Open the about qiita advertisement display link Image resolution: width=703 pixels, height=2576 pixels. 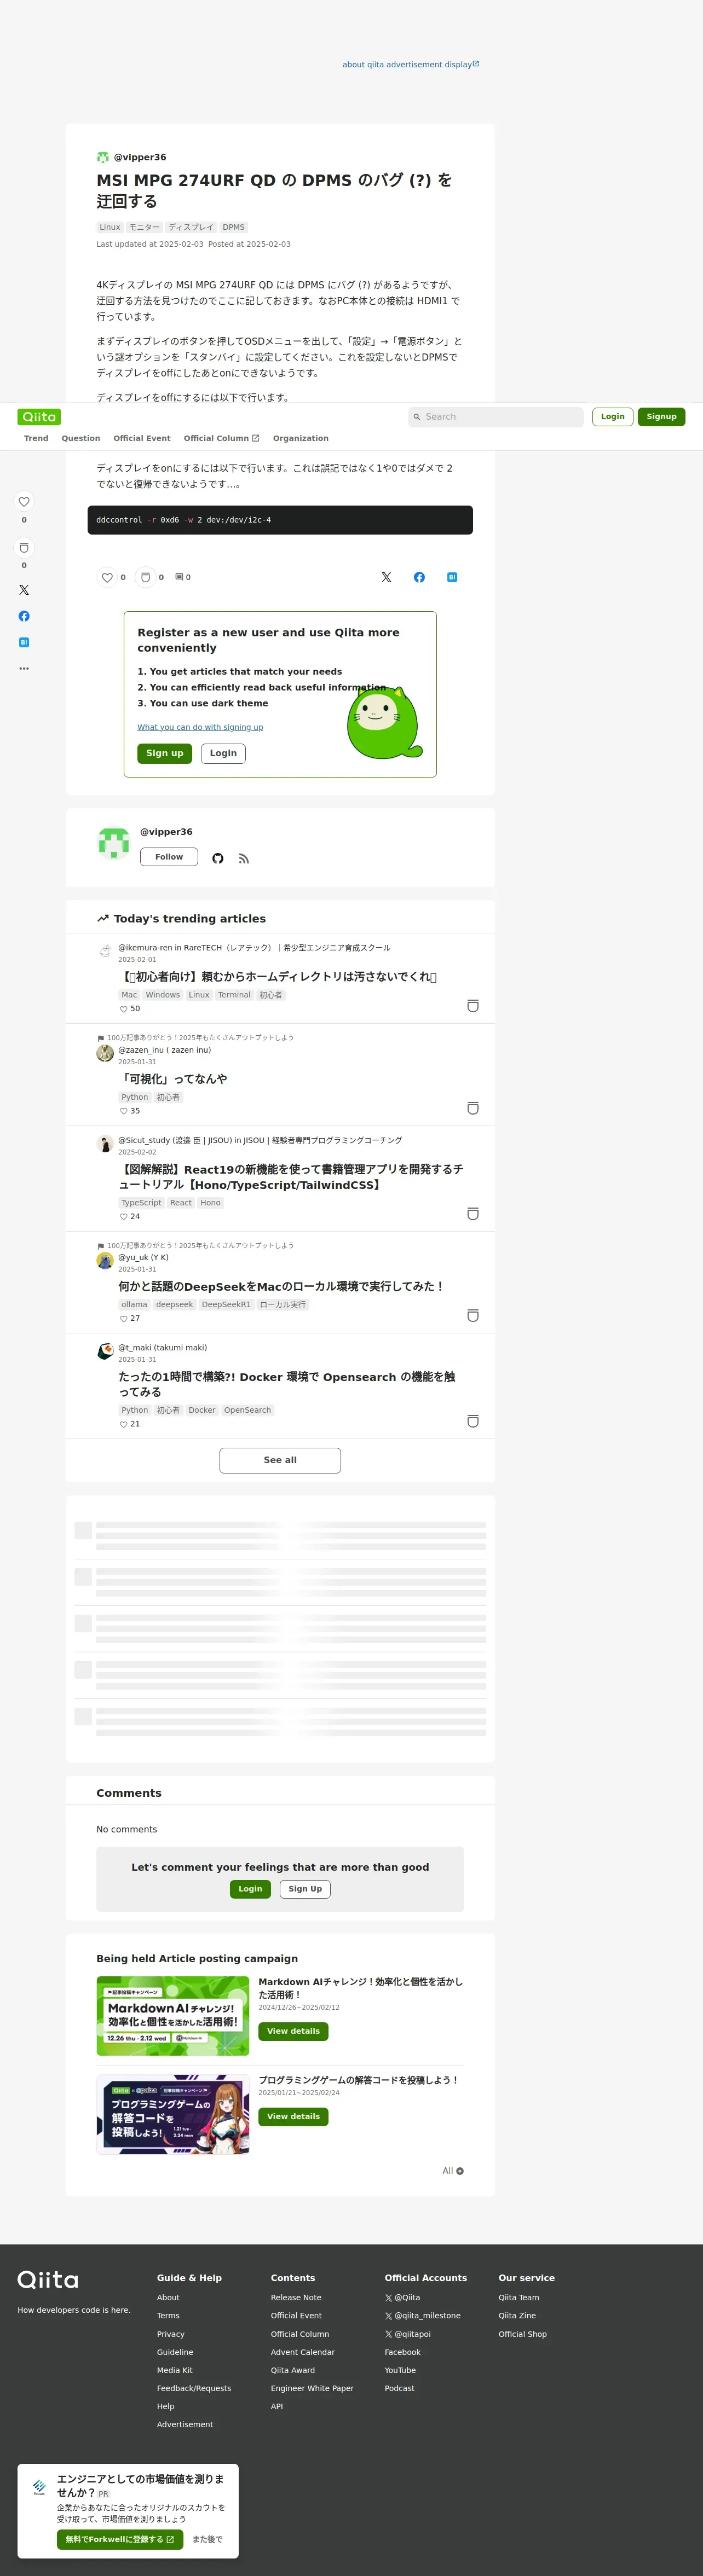[411, 64]
